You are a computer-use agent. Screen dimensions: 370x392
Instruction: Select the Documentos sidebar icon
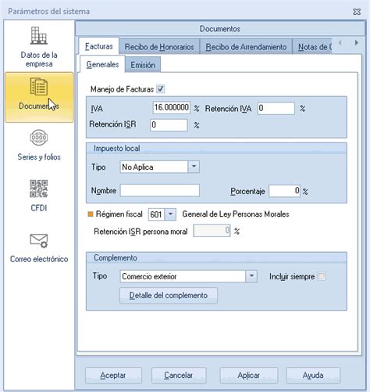point(39,87)
